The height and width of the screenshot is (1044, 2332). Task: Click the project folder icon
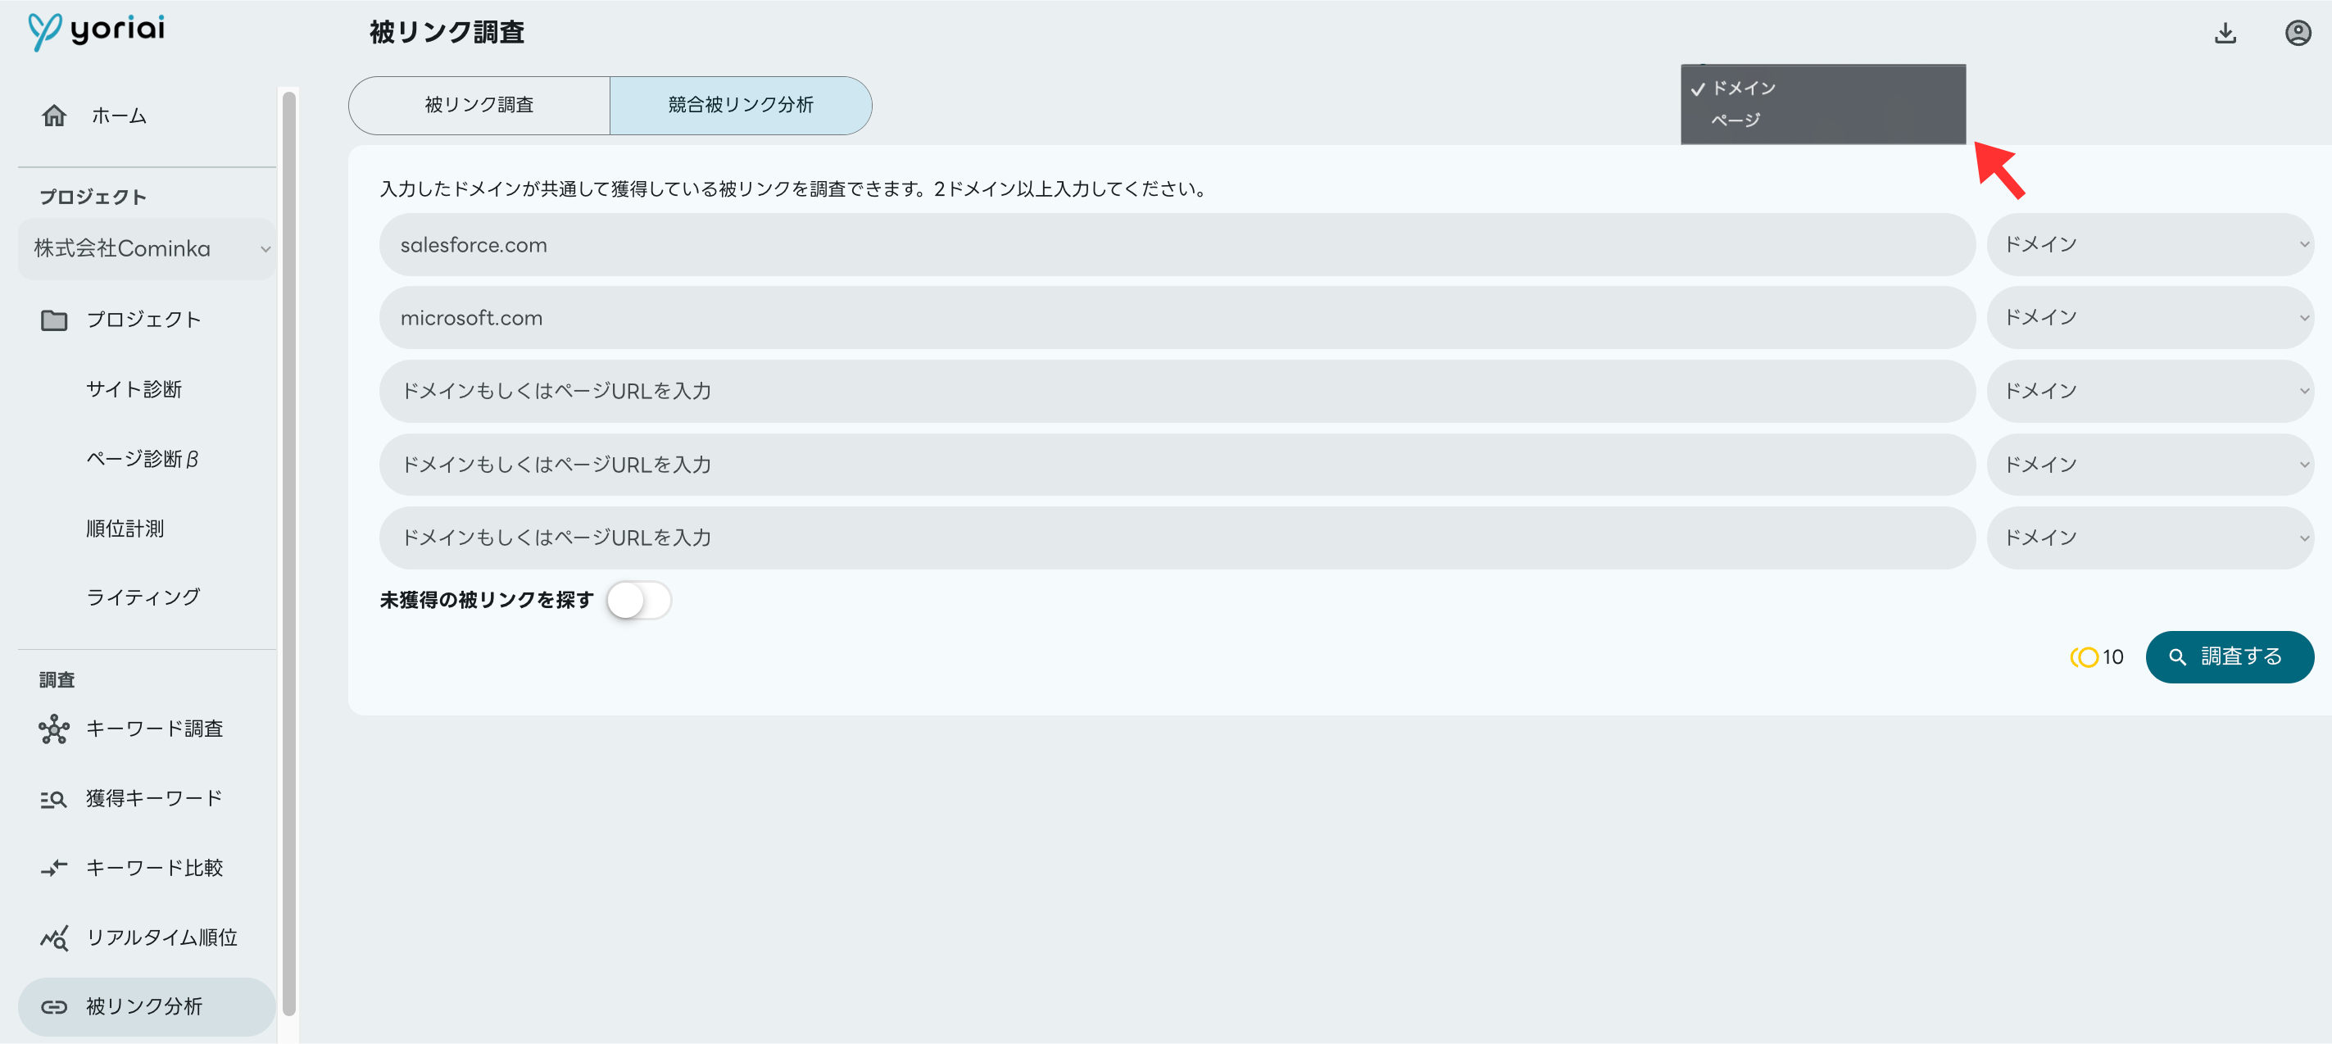(x=54, y=320)
